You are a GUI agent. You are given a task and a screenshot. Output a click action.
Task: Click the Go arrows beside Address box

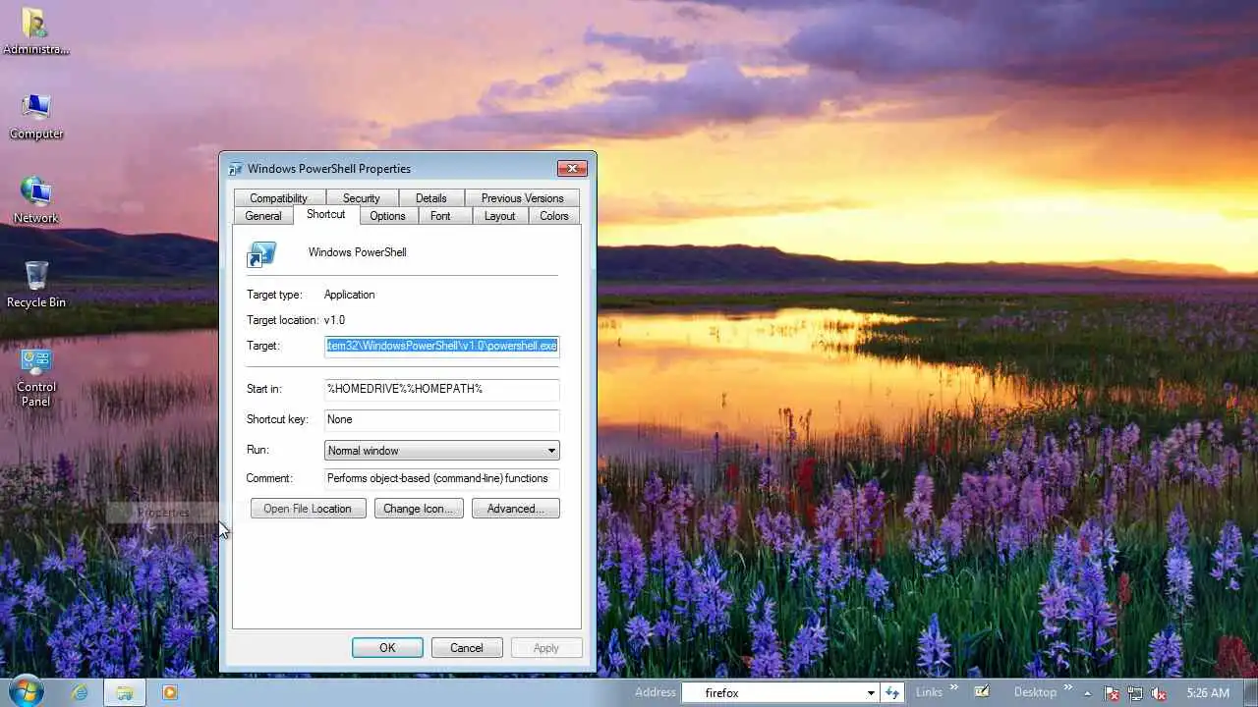(x=892, y=692)
